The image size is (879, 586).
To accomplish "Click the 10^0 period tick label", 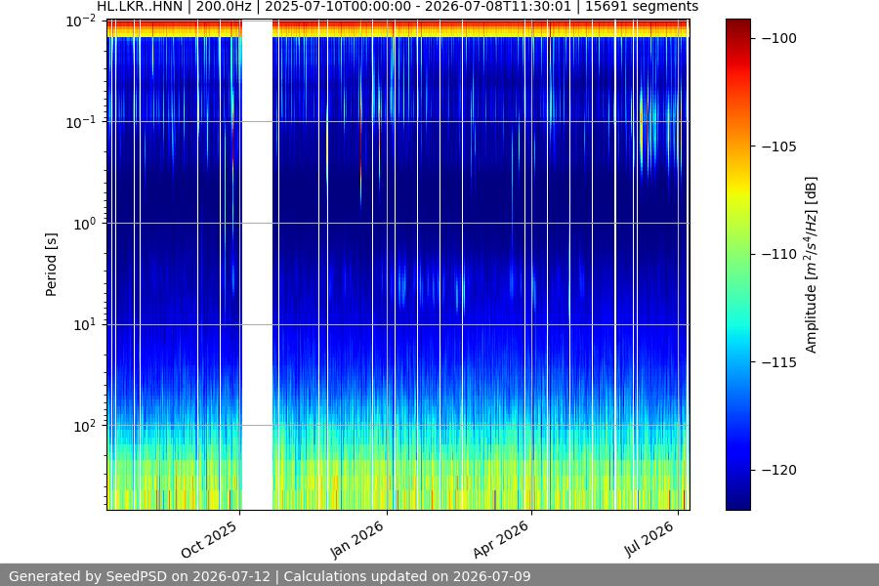I will coord(85,224).
